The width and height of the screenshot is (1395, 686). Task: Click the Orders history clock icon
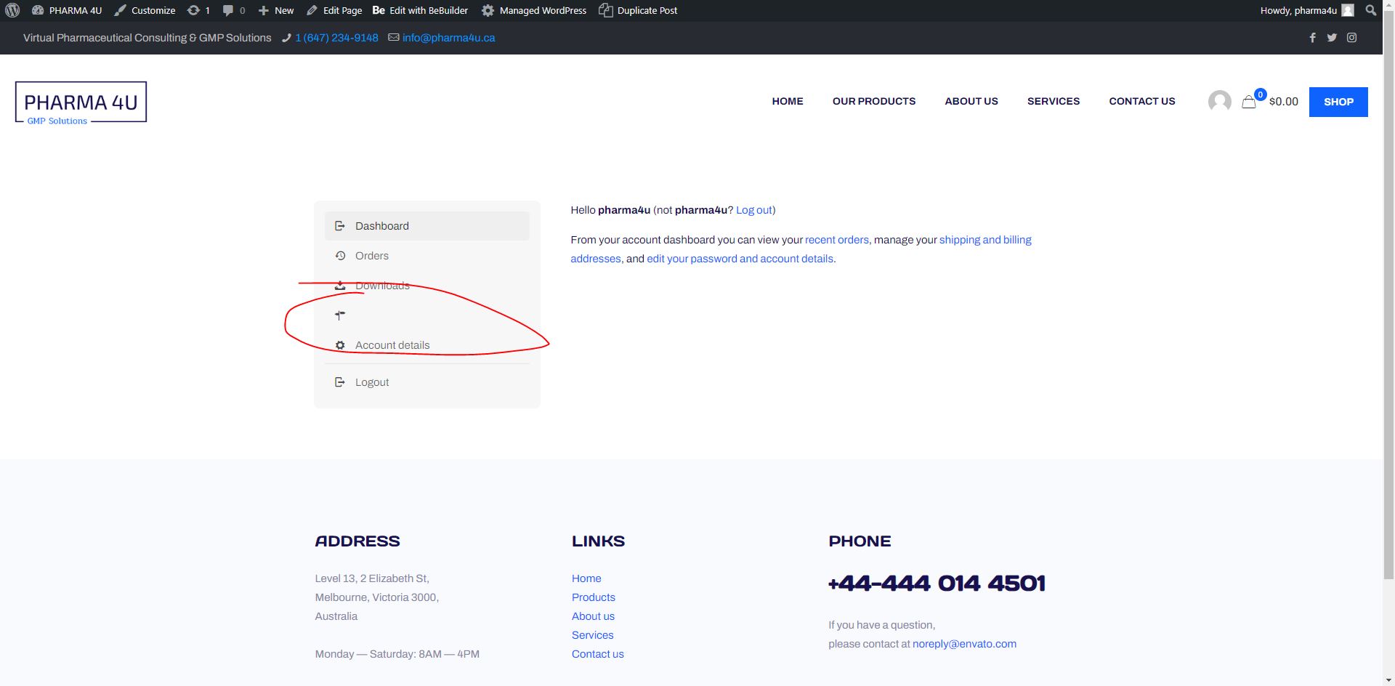(339, 256)
